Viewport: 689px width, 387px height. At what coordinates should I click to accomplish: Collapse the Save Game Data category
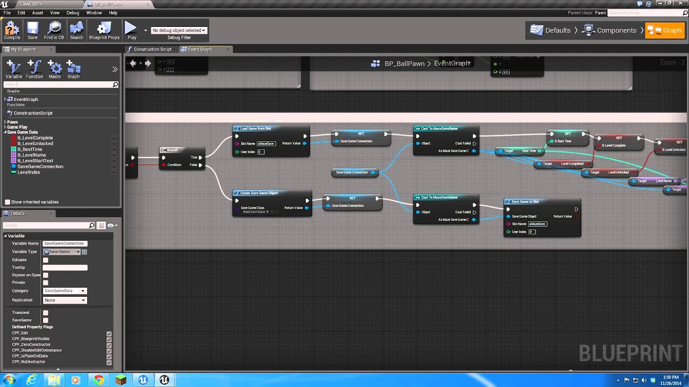coord(5,132)
